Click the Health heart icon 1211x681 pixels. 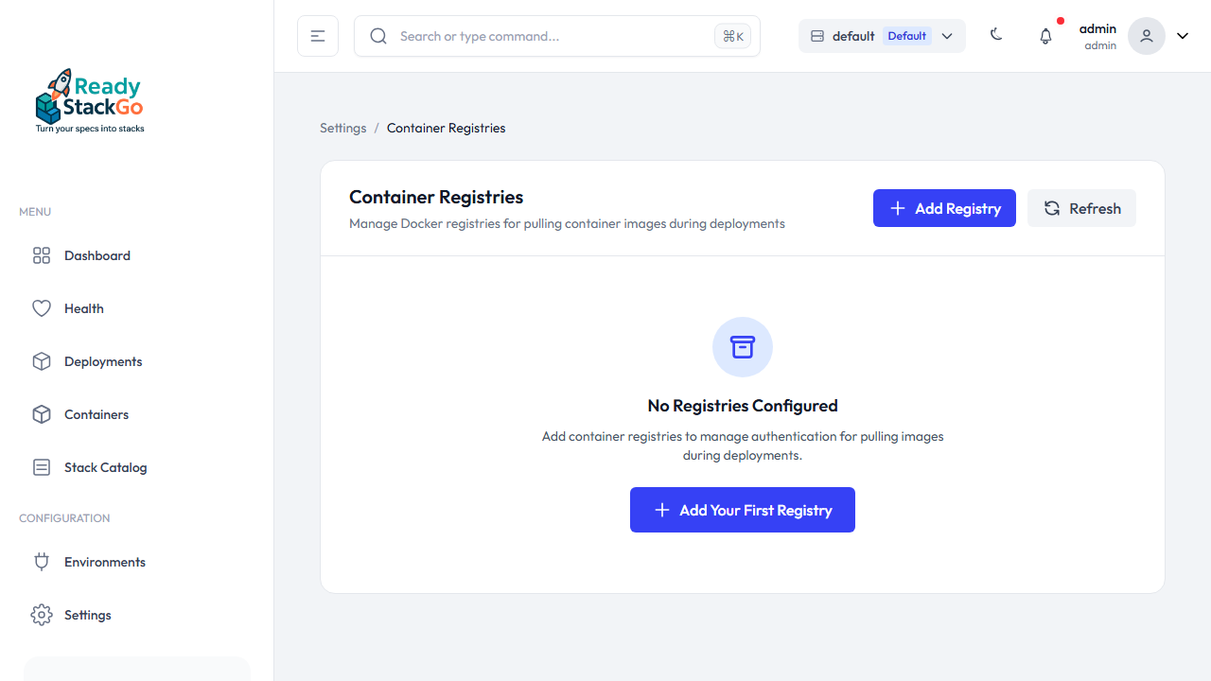tap(42, 308)
